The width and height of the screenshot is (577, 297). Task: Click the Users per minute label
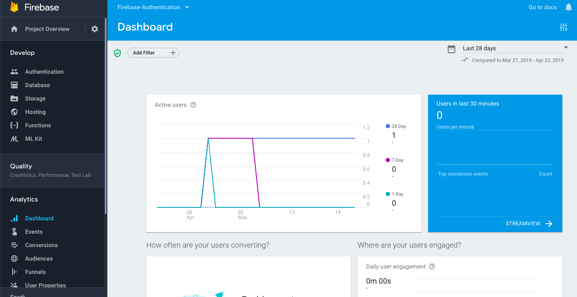455,127
